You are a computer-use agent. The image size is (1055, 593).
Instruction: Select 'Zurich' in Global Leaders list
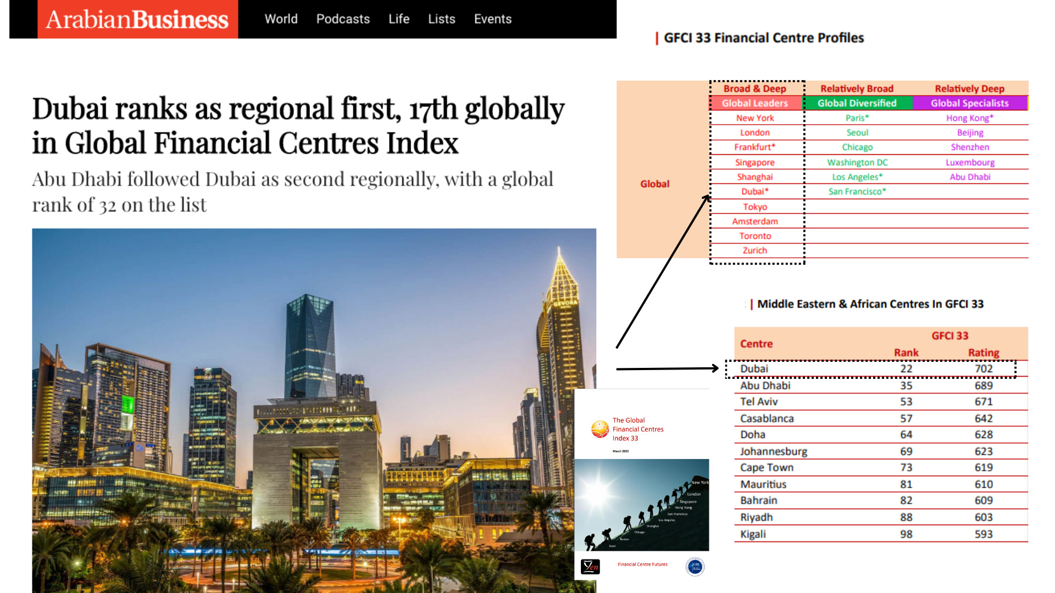tap(755, 250)
